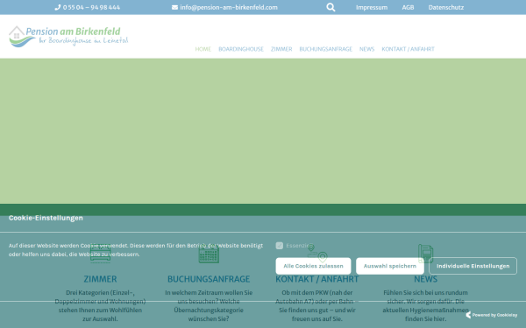Toggle the Essenziell checkbox
This screenshot has width=526, height=328.
[280, 246]
